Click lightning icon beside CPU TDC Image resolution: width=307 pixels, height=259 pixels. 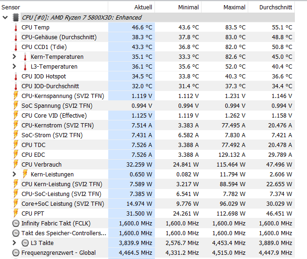[x=16, y=145]
